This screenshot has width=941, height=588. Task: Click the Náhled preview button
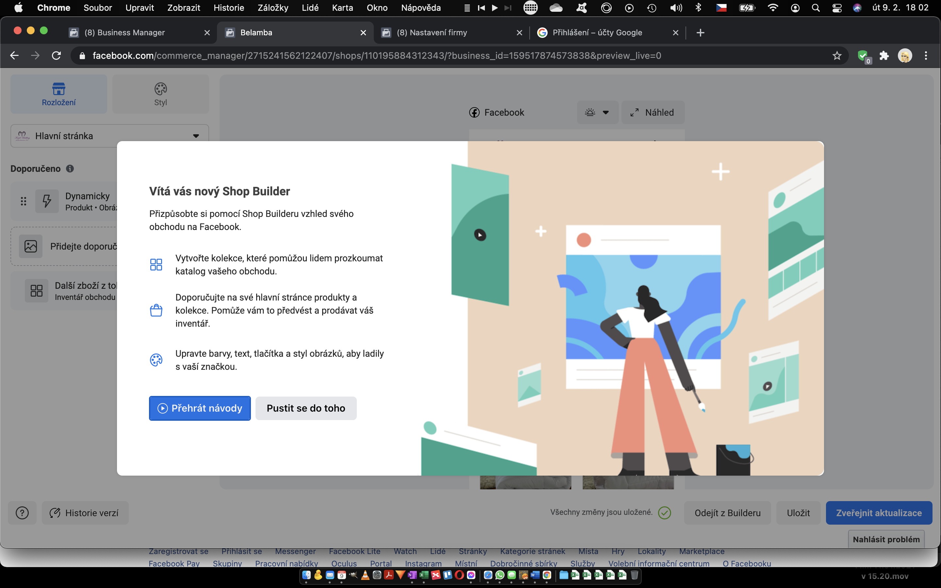(x=652, y=112)
